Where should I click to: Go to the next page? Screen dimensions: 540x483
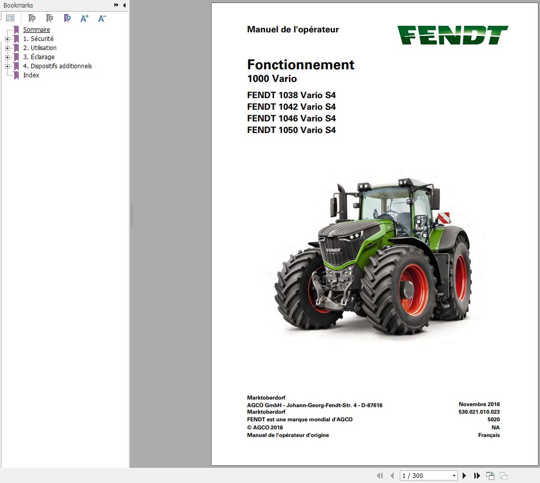(464, 476)
